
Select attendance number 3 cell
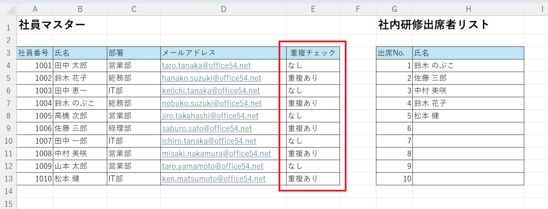pos(395,91)
